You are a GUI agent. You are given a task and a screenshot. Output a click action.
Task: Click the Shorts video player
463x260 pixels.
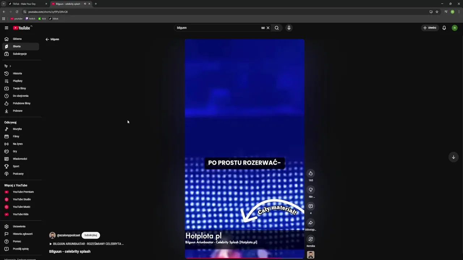(245, 149)
